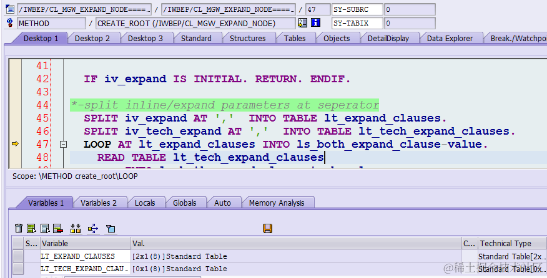Open the DetailDisplay tab
This screenshot has height=278, width=547.
388,38
